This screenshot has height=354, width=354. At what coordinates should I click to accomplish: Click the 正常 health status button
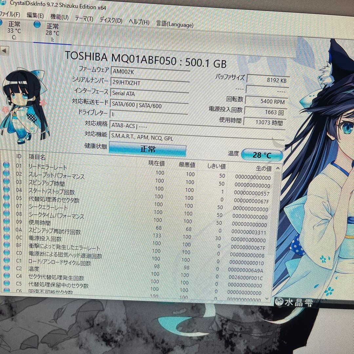[x=147, y=149]
